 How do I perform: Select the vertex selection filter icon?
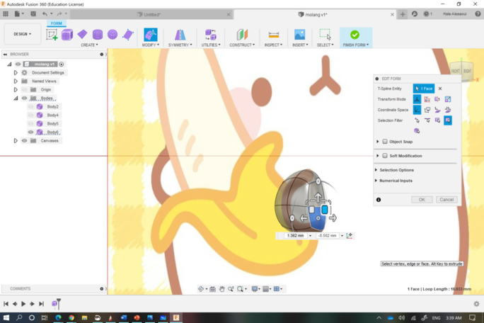pos(417,120)
